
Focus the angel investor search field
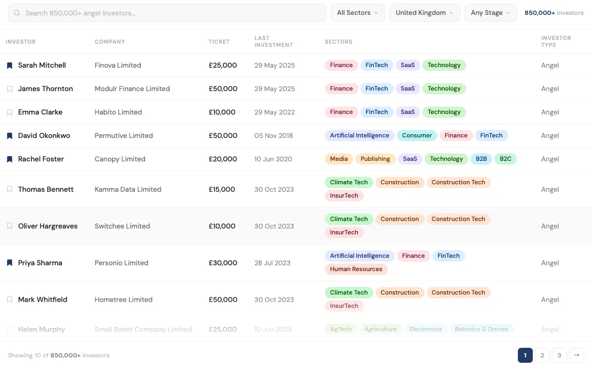point(167,13)
